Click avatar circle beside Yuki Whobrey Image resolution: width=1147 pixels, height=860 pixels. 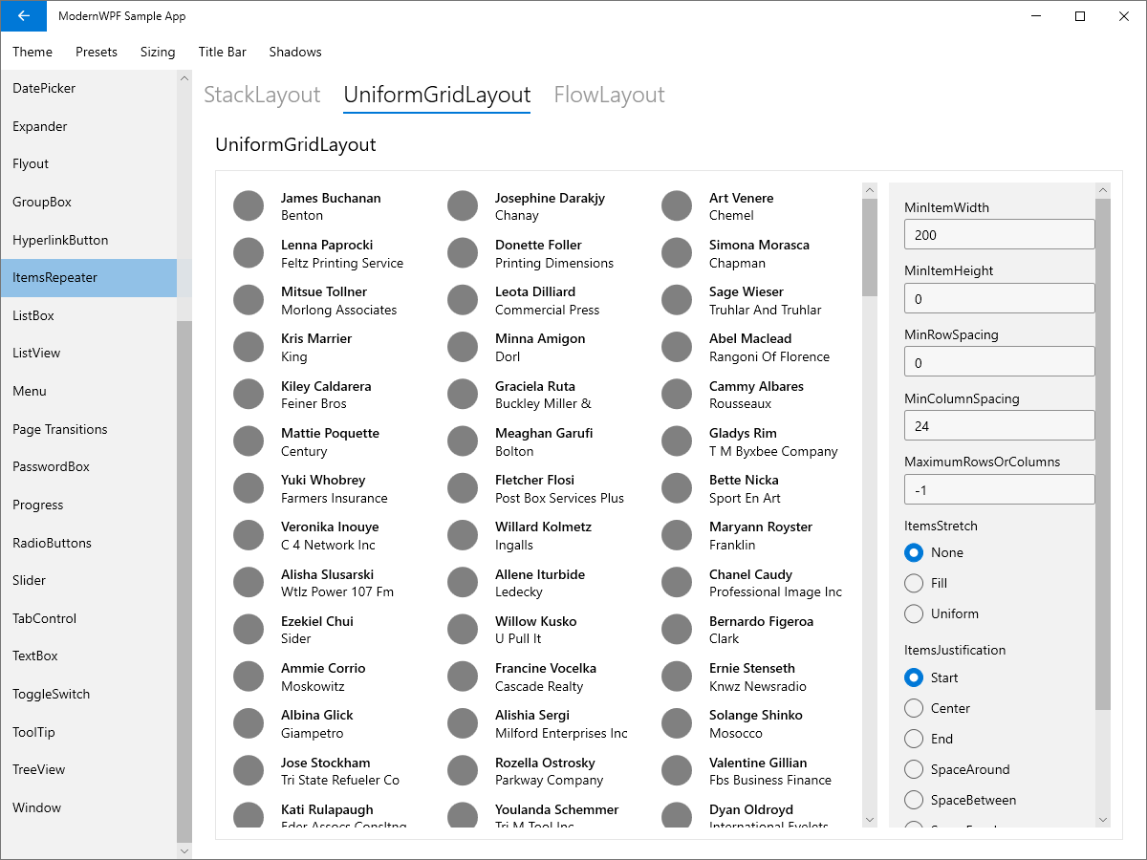click(249, 488)
